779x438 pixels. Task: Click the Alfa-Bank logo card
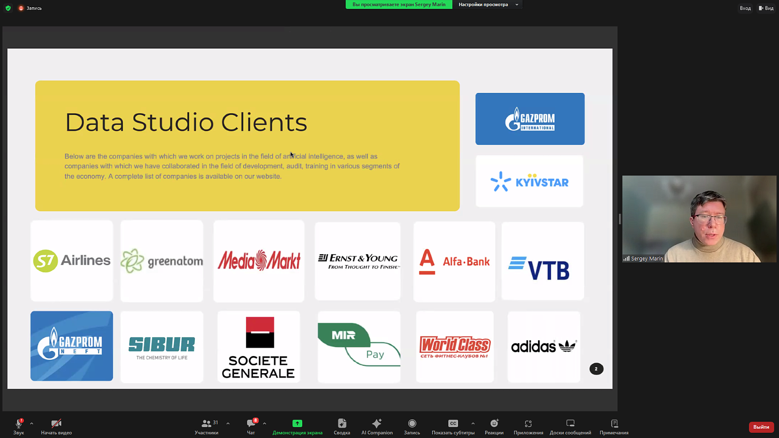coord(454,261)
